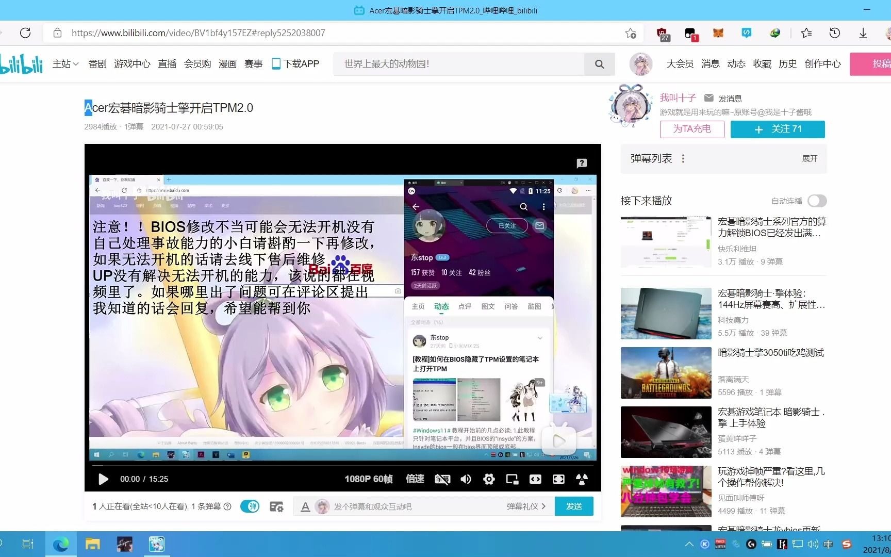Image resolution: width=891 pixels, height=557 pixels.
Task: Open 游戏中心 navigation item
Action: 132,64
